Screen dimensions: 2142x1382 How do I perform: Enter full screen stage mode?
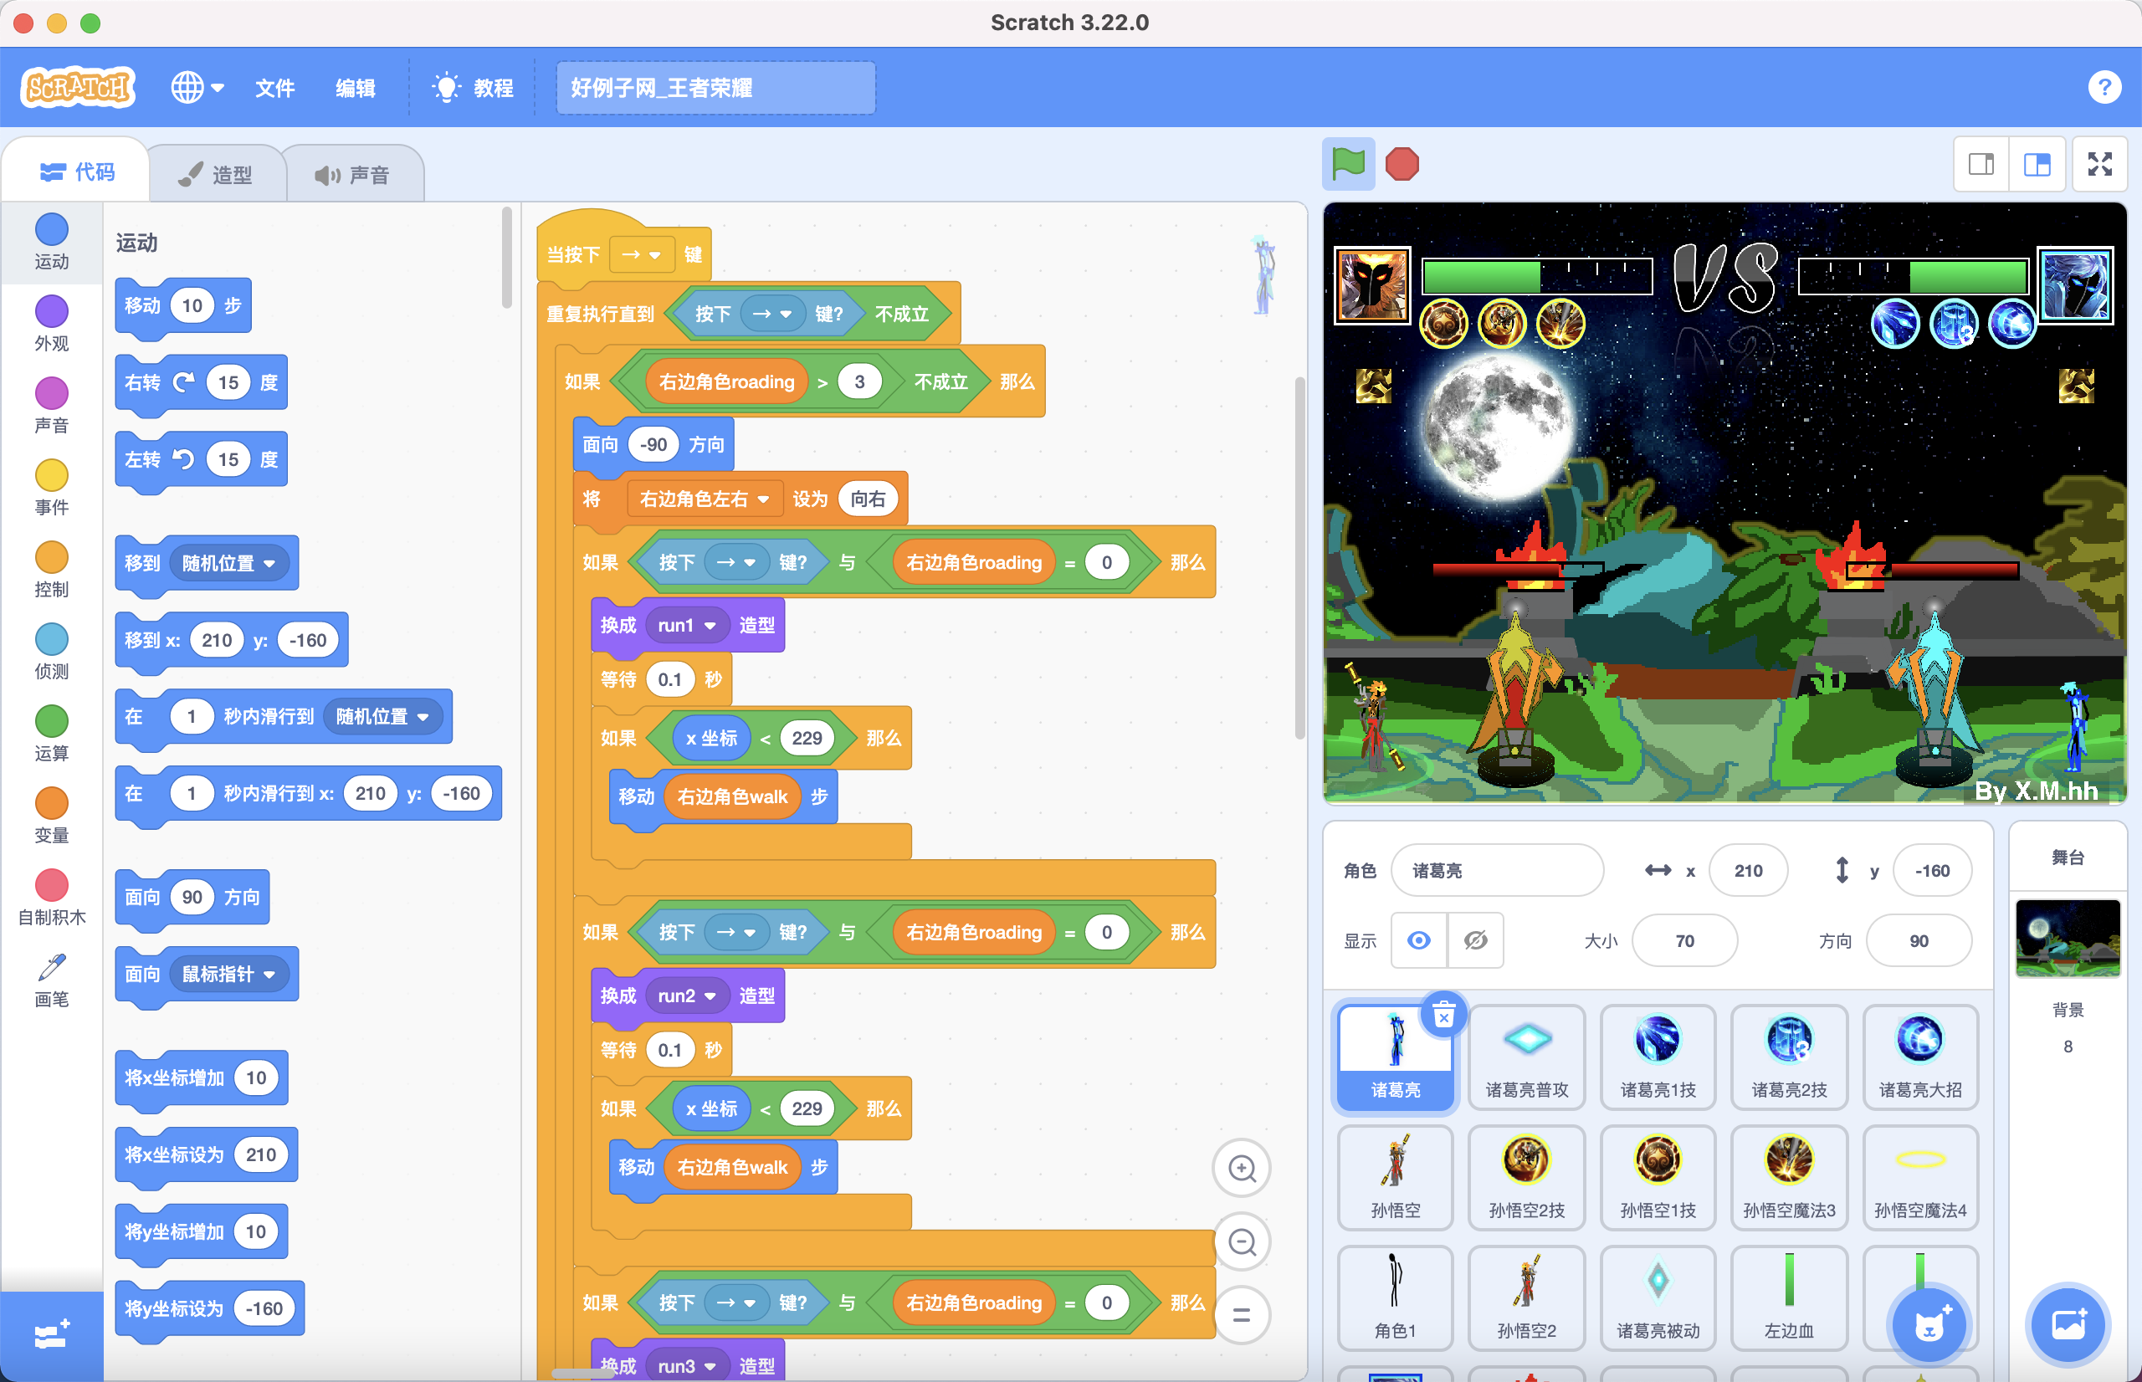pyautogui.click(x=2100, y=164)
